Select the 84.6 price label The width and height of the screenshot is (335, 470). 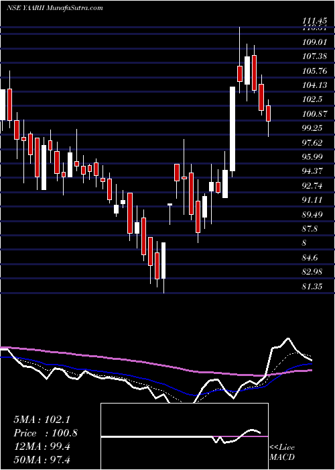310,258
